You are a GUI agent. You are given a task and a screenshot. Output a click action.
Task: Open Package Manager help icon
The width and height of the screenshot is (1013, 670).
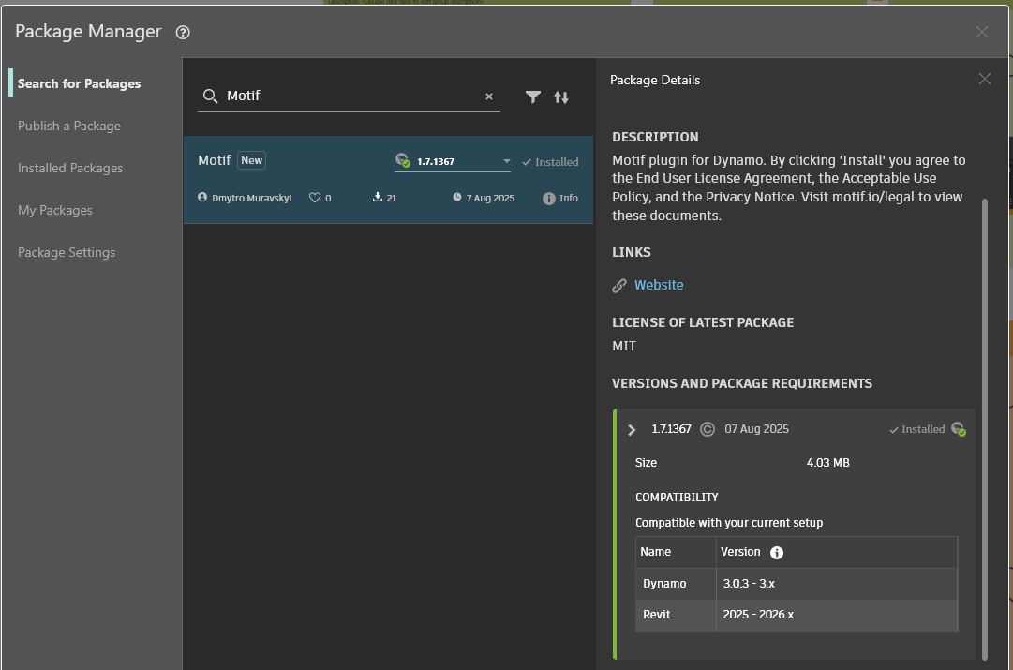pos(183,32)
